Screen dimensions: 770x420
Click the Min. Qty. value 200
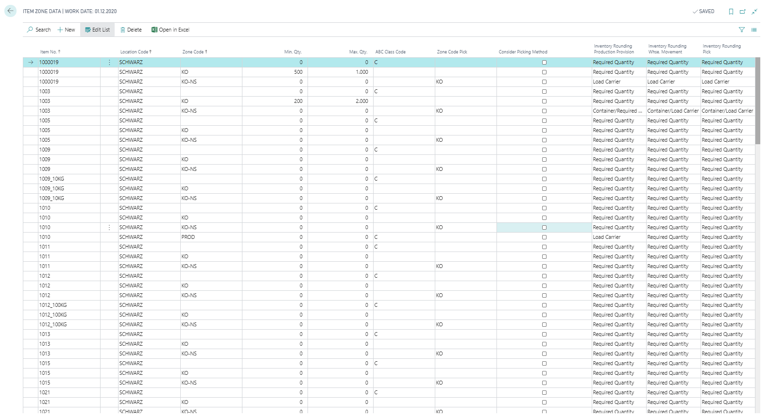click(x=298, y=101)
